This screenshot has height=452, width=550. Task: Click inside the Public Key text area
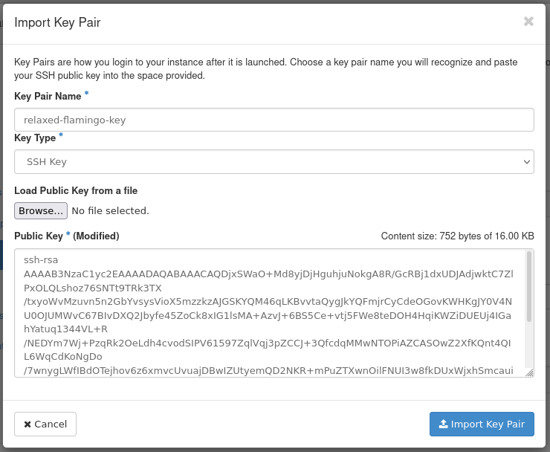click(x=268, y=312)
